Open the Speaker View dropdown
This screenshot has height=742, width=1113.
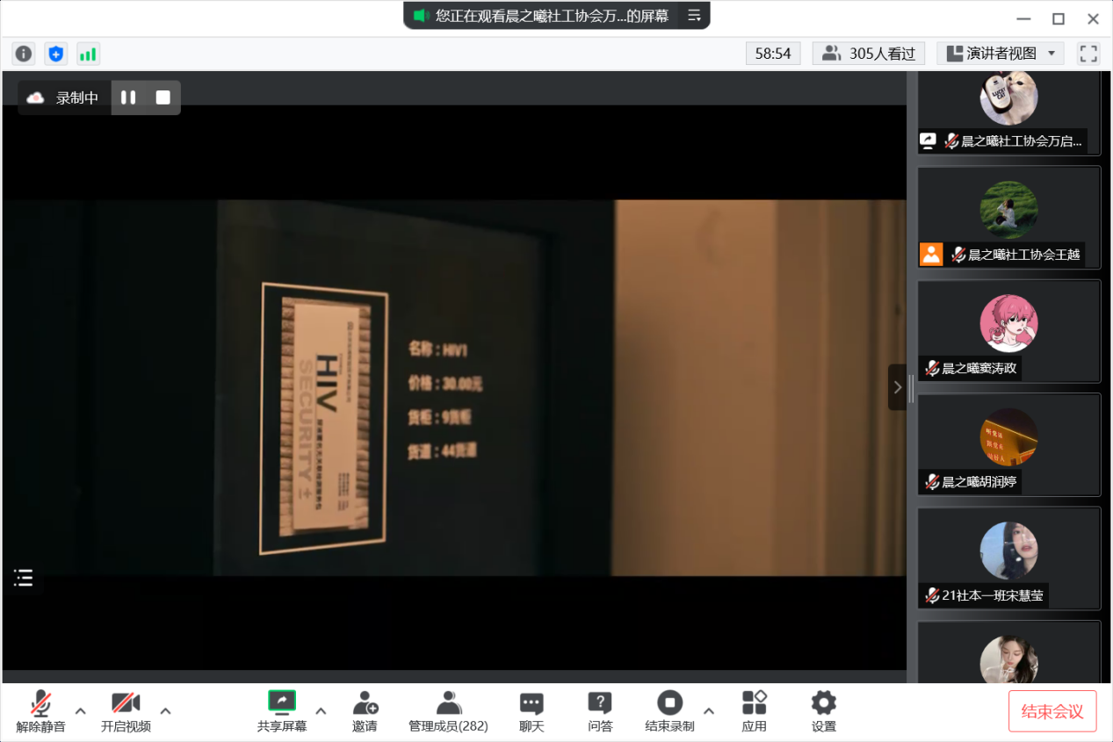click(x=1001, y=54)
